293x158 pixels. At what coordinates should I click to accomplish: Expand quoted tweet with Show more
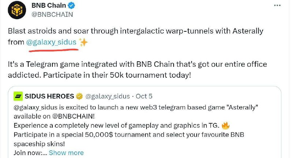point(66,153)
